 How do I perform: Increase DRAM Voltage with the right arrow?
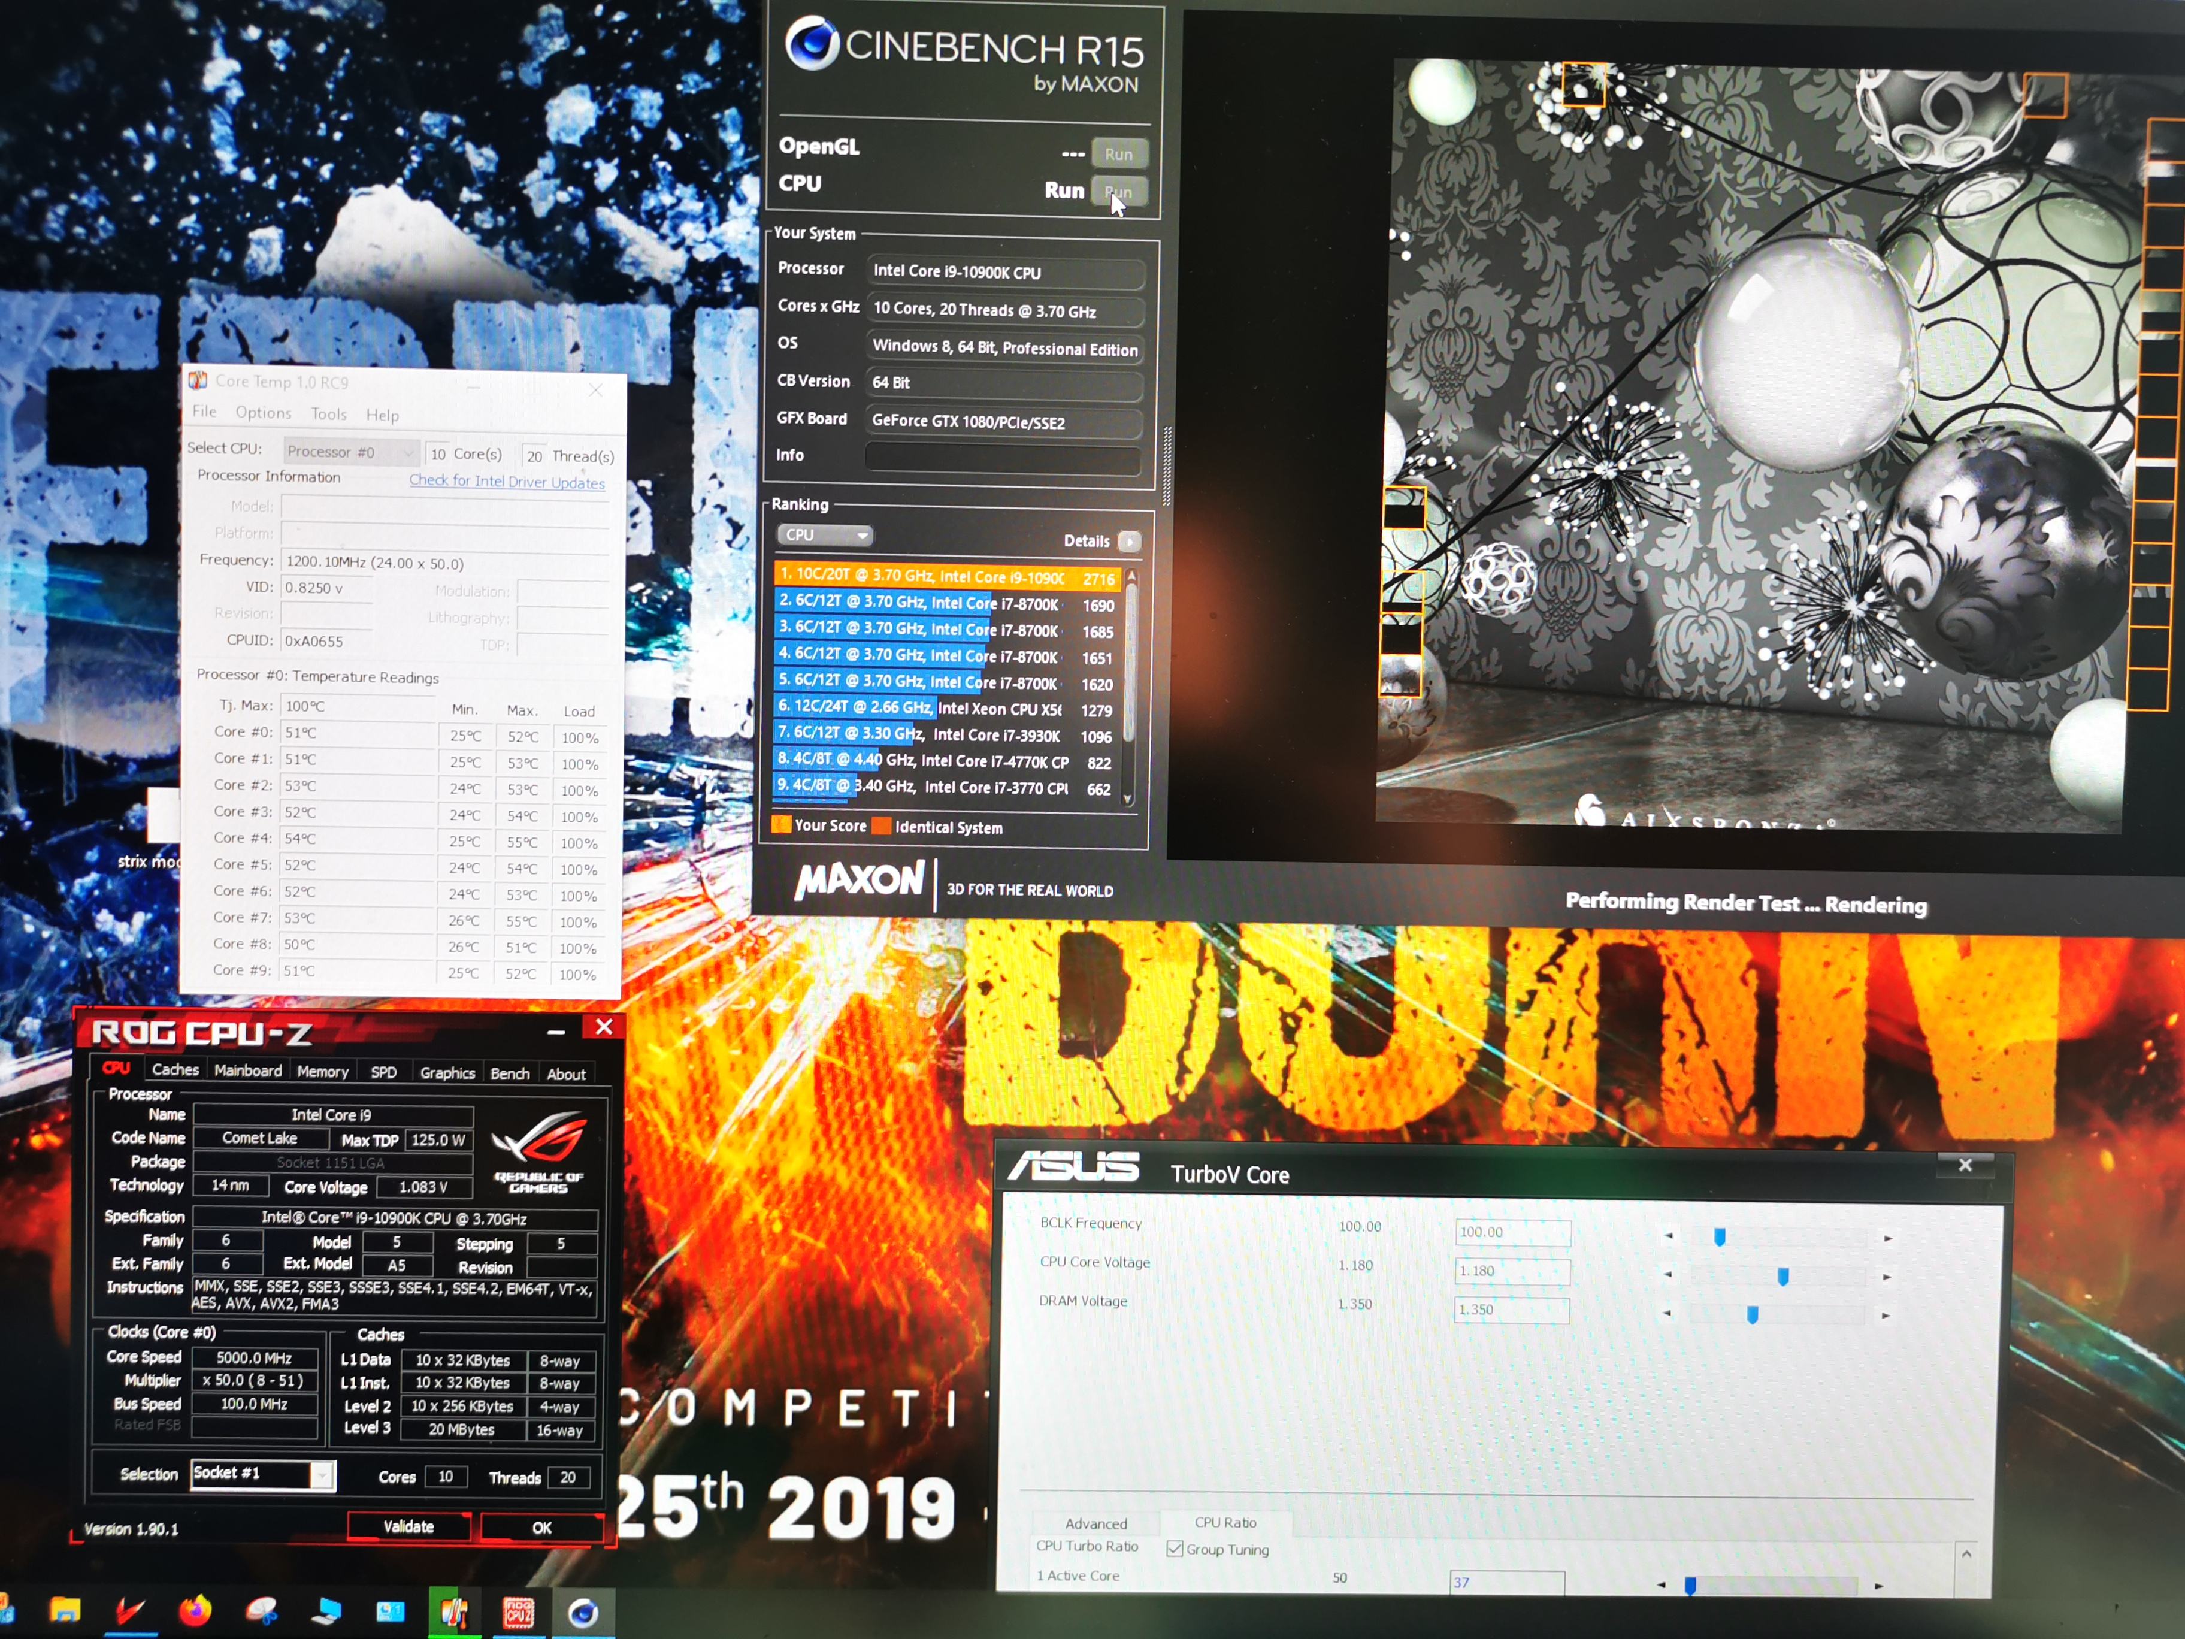click(x=1886, y=1315)
